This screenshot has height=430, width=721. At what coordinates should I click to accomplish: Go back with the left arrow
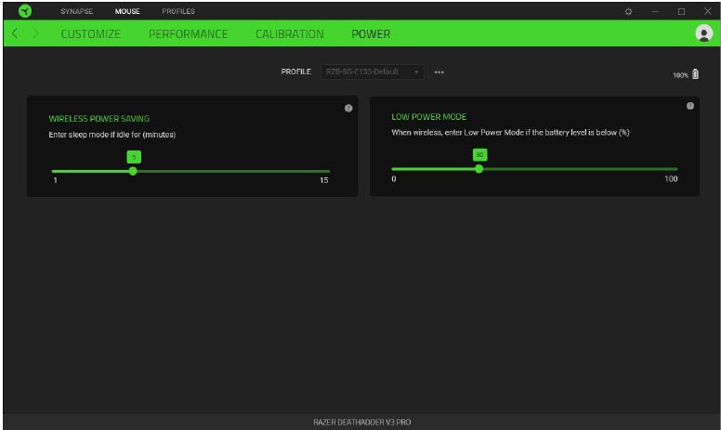click(x=15, y=33)
